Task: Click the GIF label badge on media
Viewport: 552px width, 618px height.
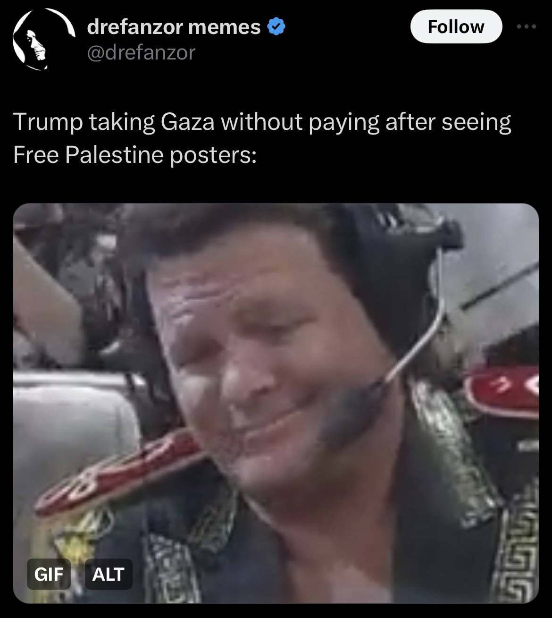Action: pos(49,574)
